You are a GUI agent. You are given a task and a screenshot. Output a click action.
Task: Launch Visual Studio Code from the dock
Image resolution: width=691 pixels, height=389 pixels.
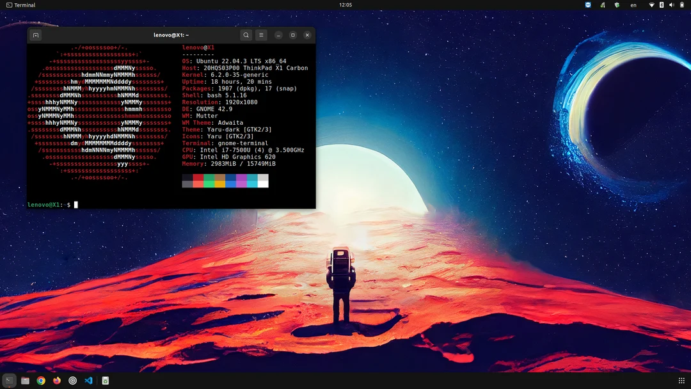[89, 381]
